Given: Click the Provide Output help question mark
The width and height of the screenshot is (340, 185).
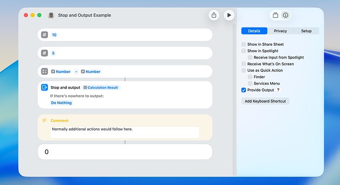Looking at the screenshot, I should [x=278, y=90].
